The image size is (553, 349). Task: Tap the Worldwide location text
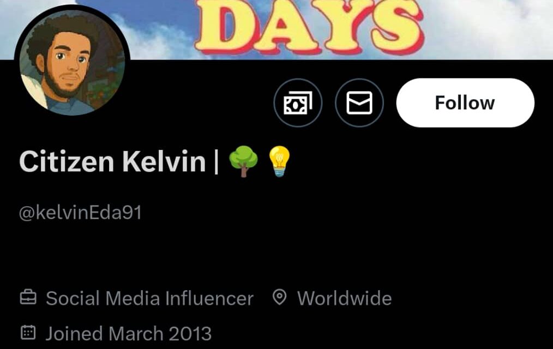click(344, 299)
